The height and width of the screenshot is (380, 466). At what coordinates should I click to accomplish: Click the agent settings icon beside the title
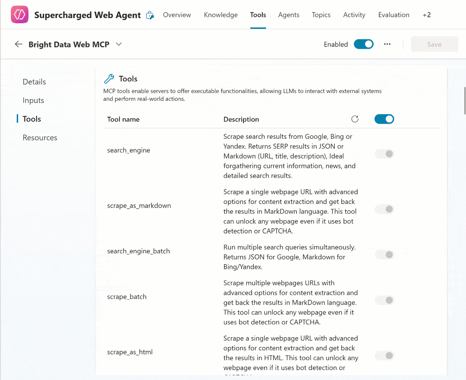click(x=150, y=16)
